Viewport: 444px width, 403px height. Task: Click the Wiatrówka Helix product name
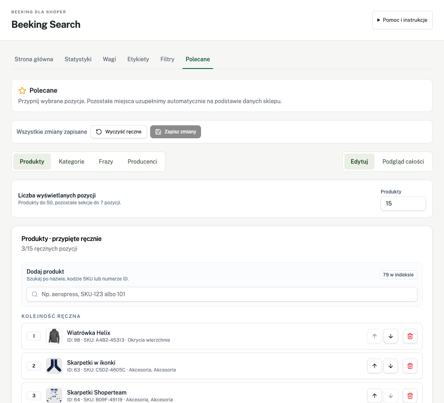pyautogui.click(x=89, y=333)
